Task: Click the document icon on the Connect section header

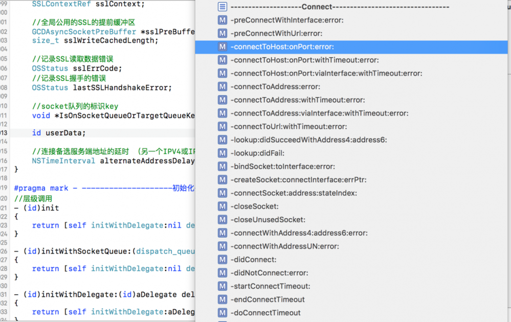Action: [x=223, y=7]
